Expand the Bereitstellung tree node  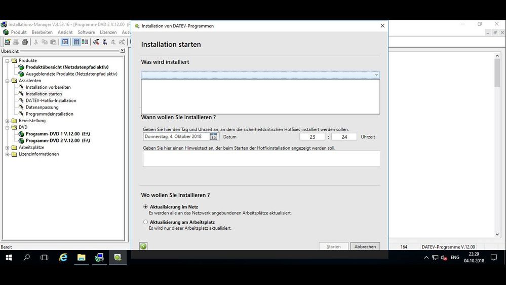pyautogui.click(x=8, y=121)
